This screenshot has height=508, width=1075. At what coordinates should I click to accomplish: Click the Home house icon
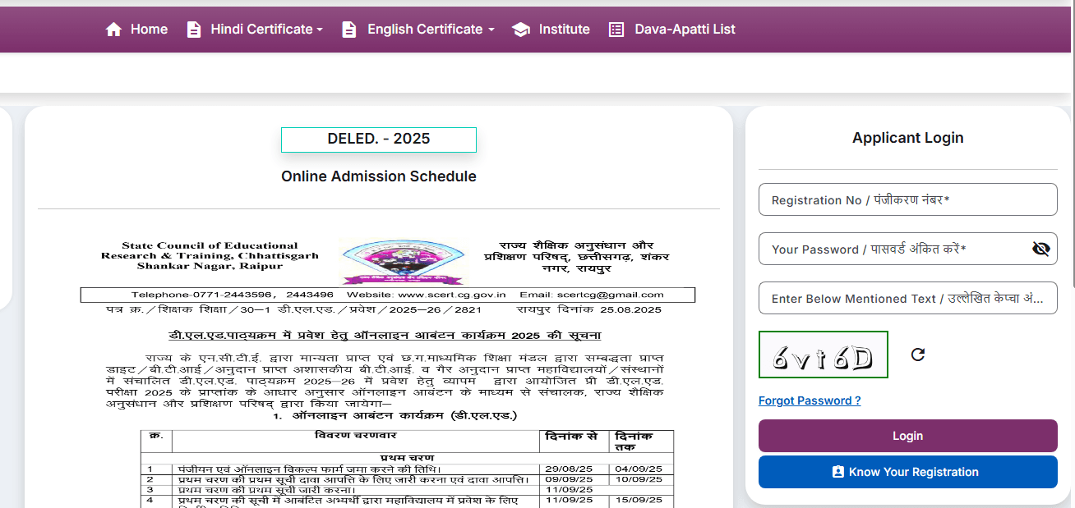click(x=113, y=30)
